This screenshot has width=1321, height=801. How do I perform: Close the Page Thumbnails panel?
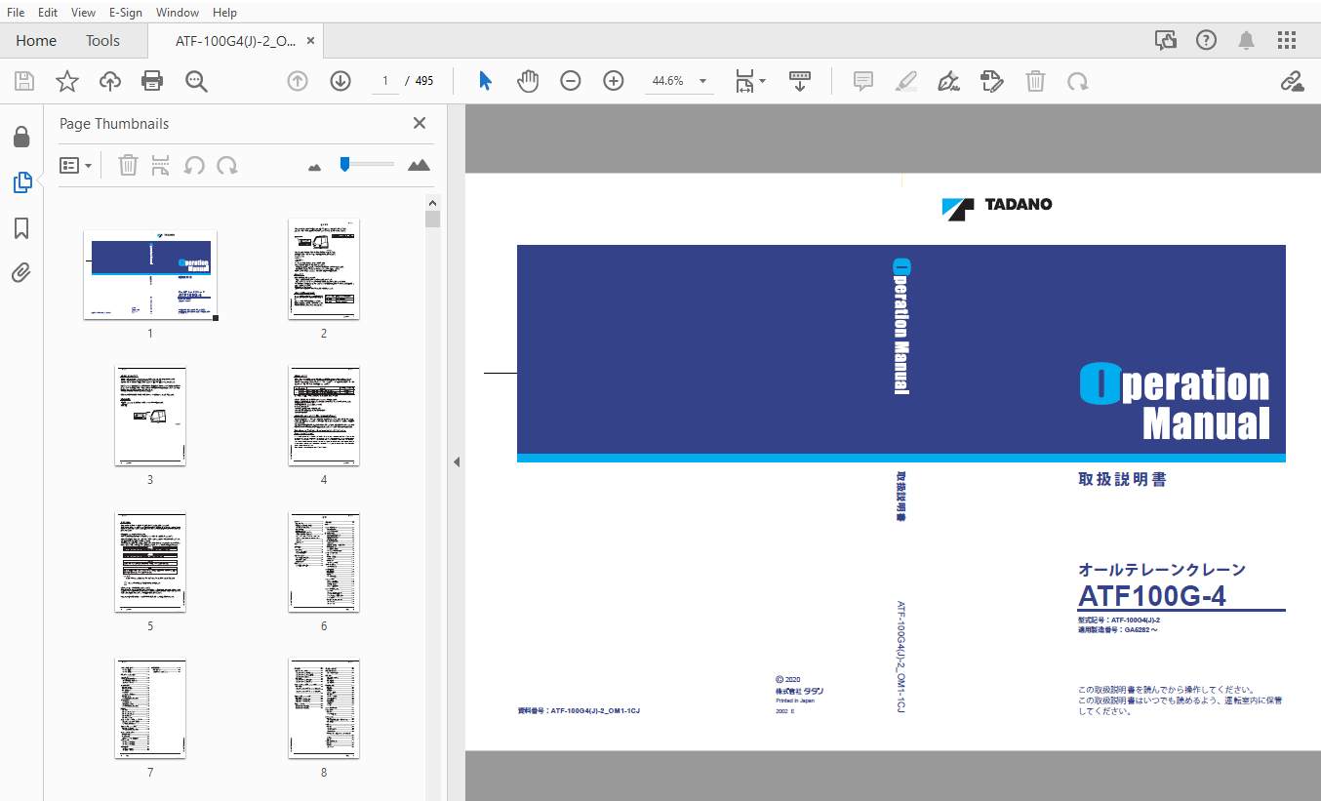(420, 123)
